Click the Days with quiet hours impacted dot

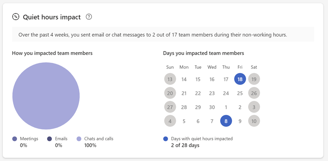[166, 139]
